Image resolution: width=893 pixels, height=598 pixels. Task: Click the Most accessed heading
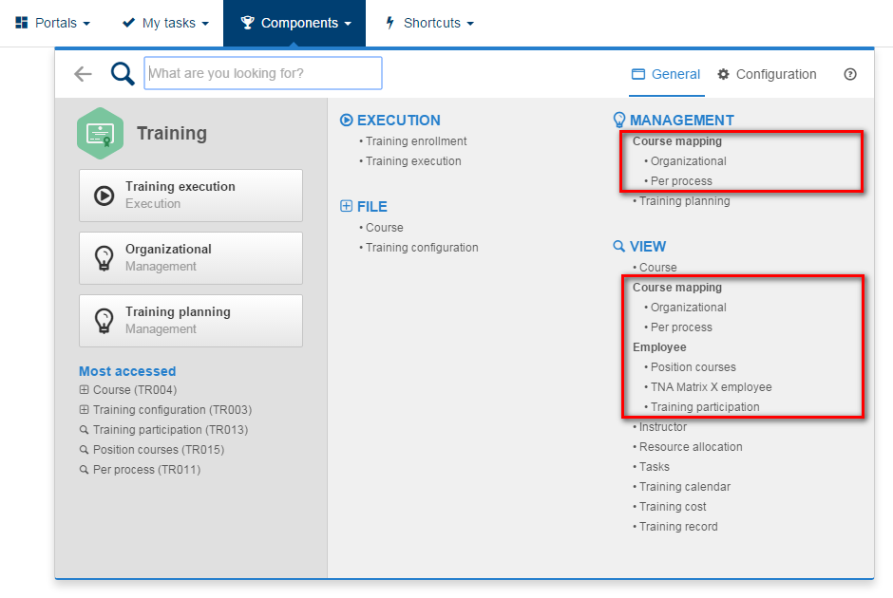[x=127, y=371]
